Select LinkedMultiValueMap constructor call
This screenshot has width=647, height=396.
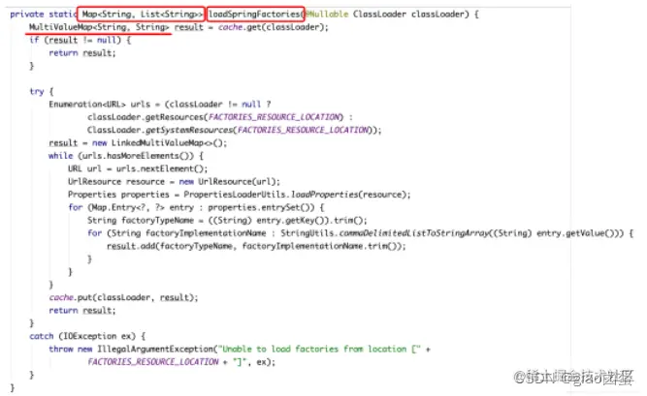pos(169,143)
